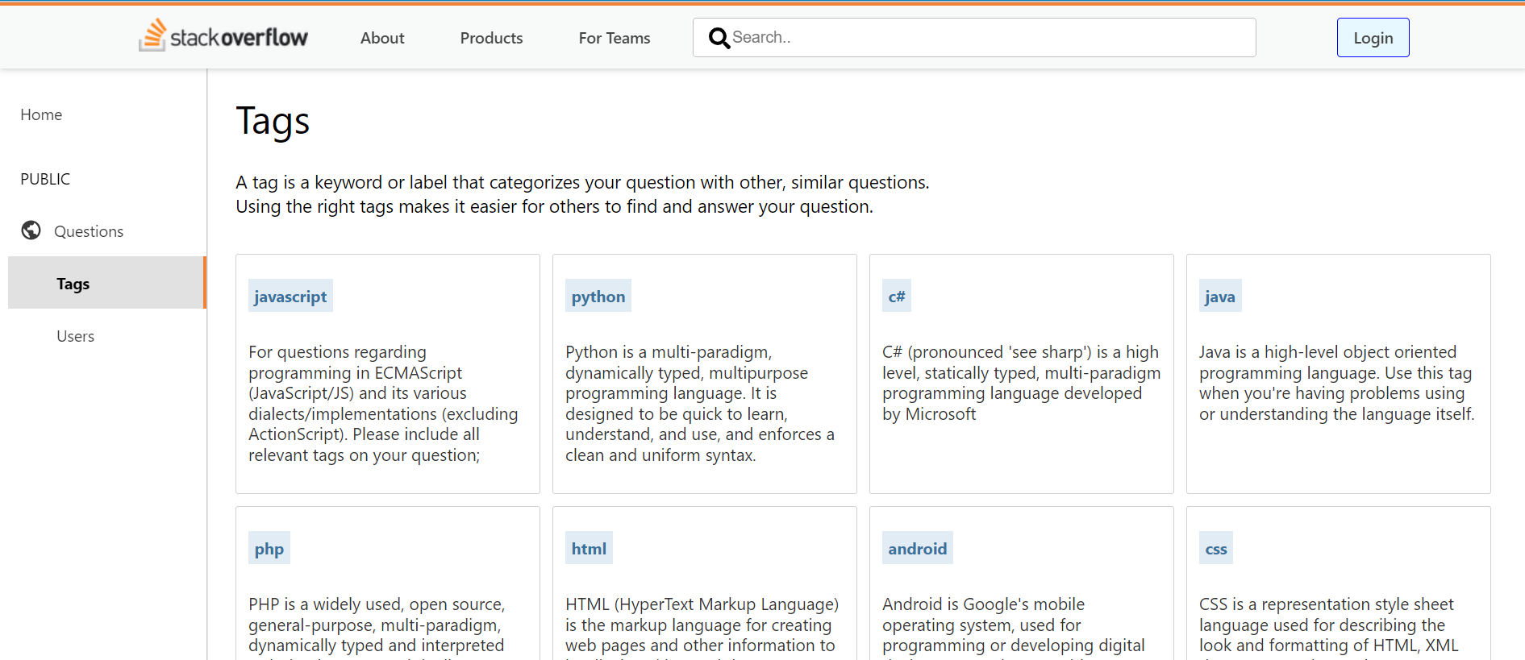Click the PHP description paragraph
Image resolution: width=1525 pixels, height=660 pixels.
[377, 626]
